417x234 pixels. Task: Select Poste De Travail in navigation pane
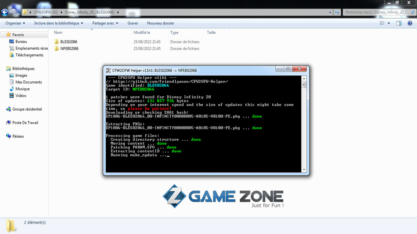point(25,123)
